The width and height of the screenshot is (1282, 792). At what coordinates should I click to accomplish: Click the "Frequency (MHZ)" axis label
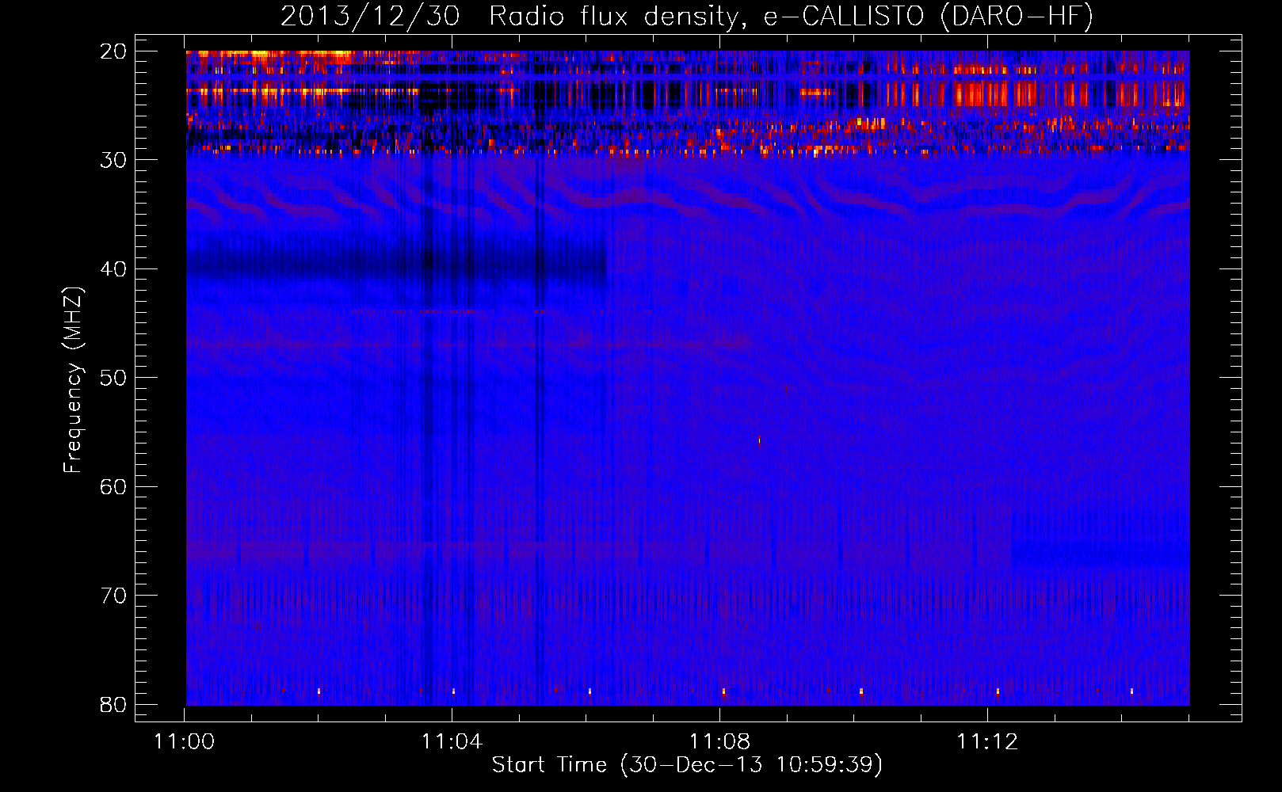click(x=73, y=380)
